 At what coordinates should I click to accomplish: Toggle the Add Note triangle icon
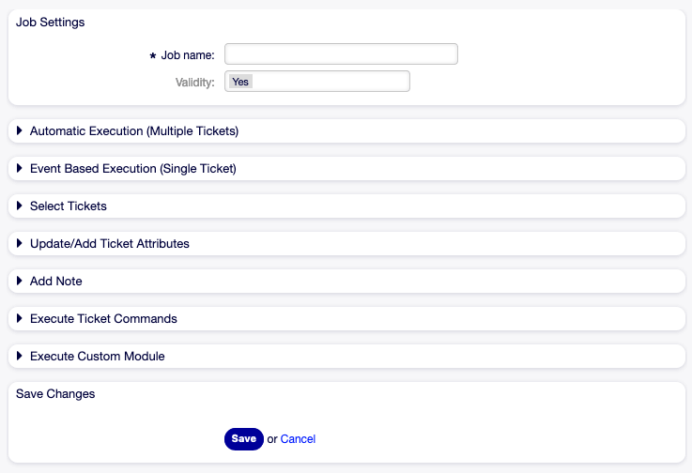coord(20,282)
